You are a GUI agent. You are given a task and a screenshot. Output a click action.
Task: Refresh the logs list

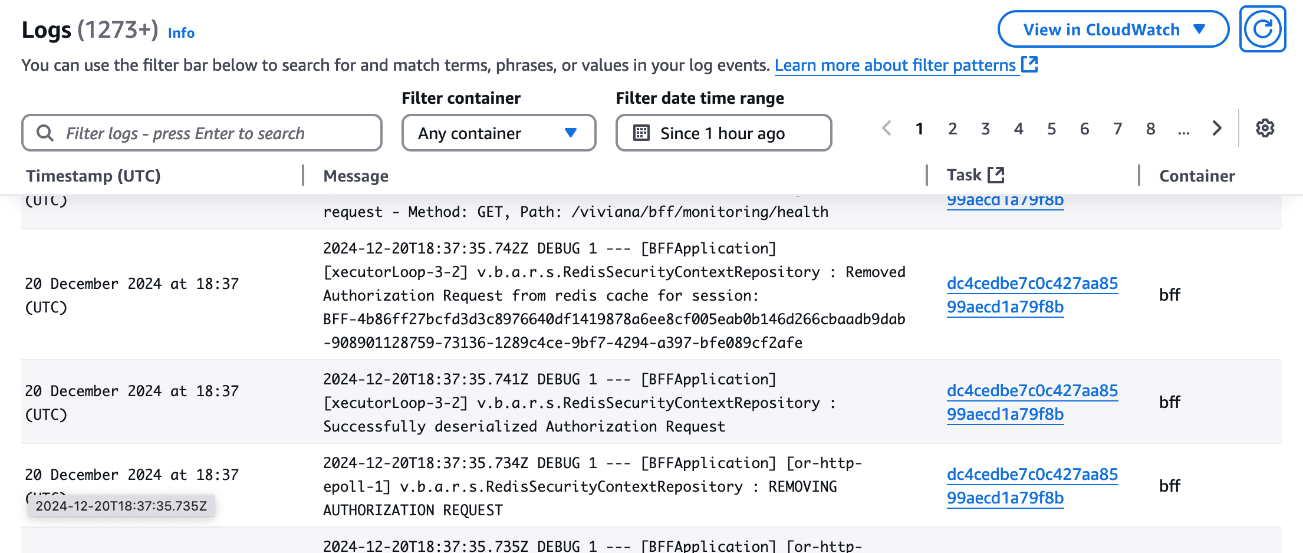(1262, 29)
